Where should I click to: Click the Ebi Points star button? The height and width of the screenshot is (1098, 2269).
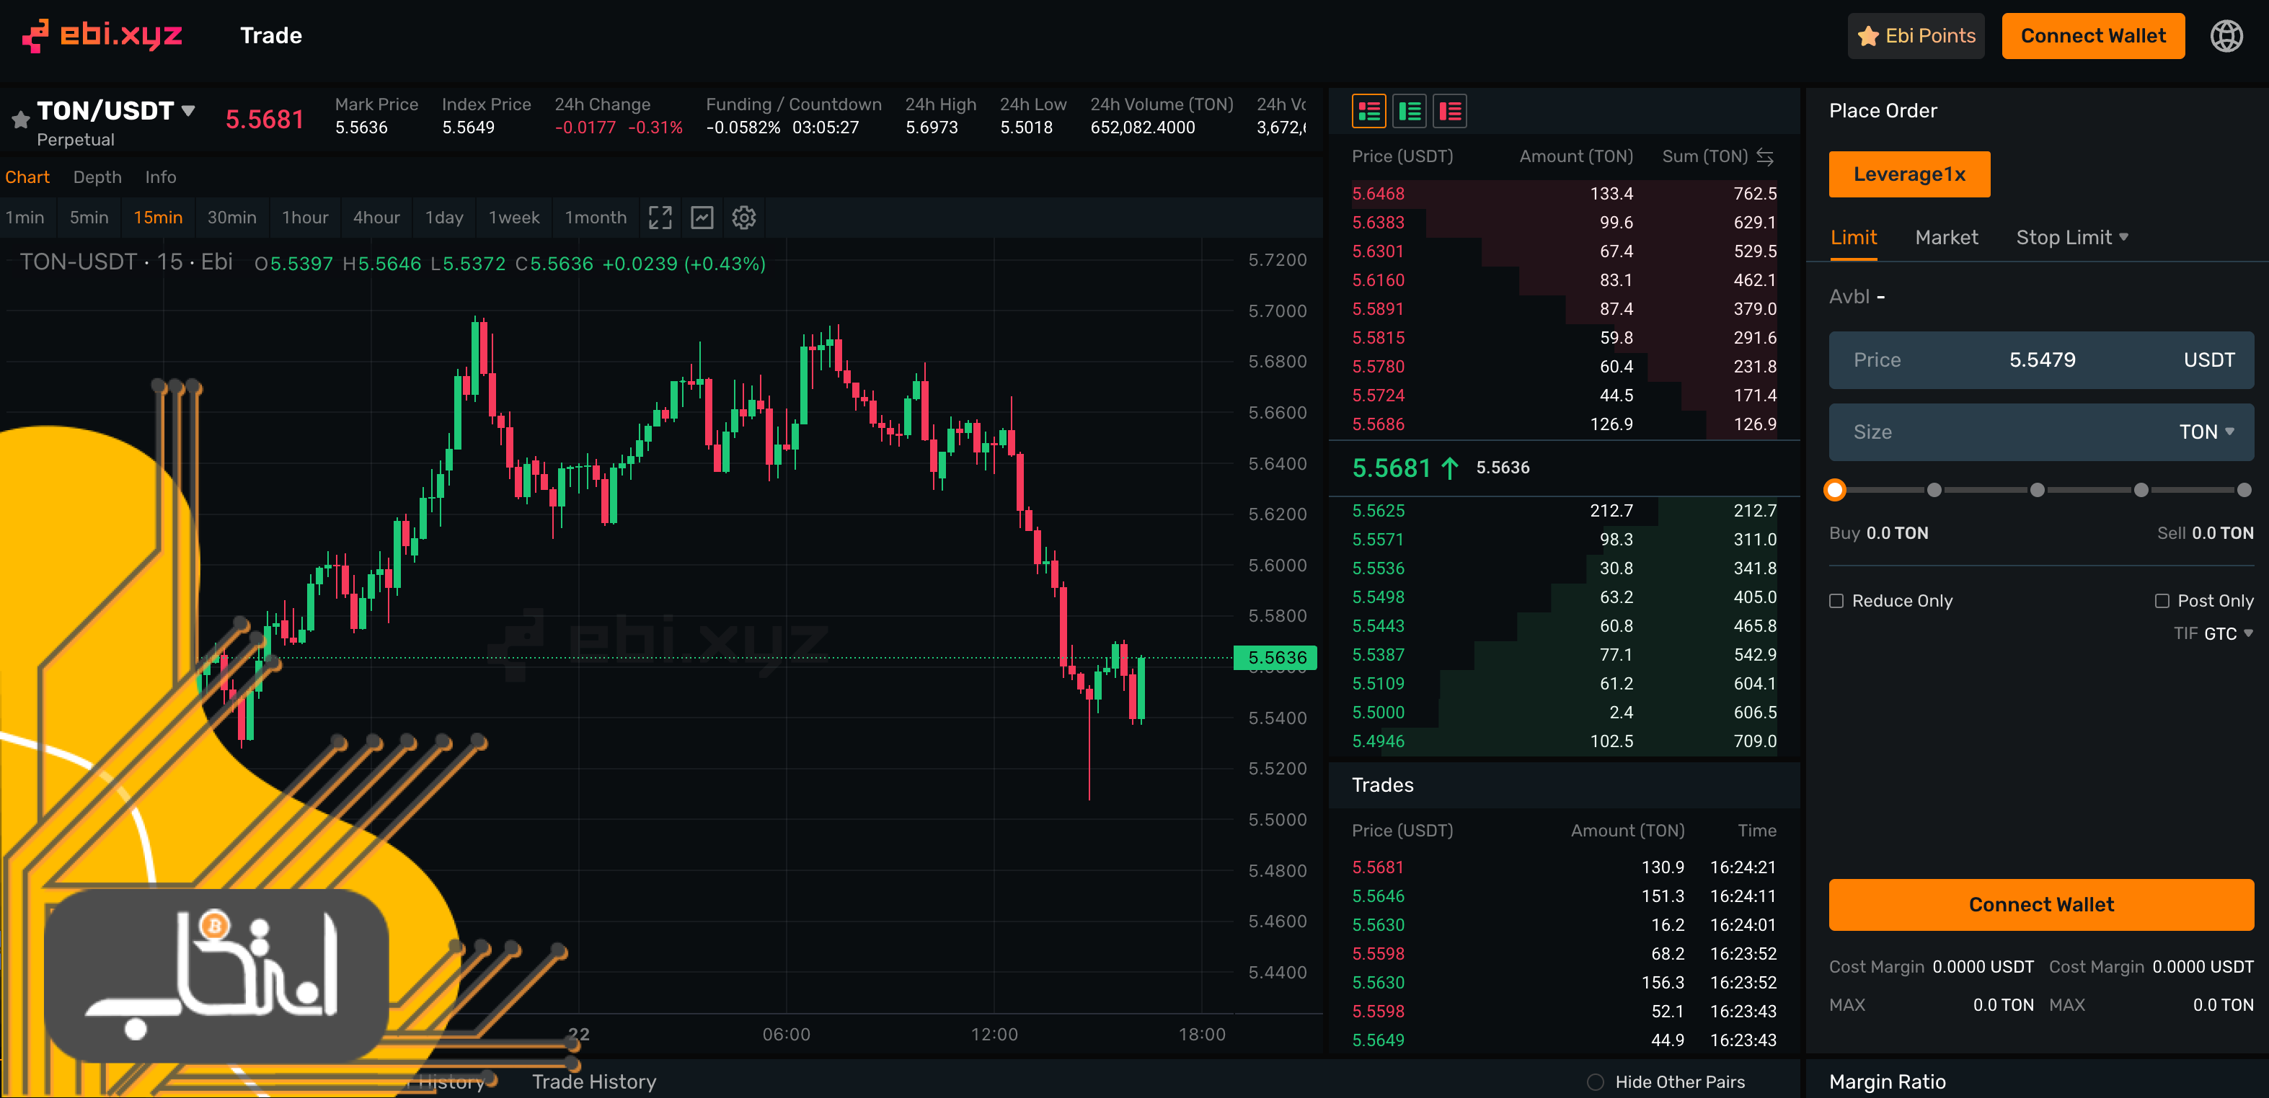click(x=1916, y=36)
